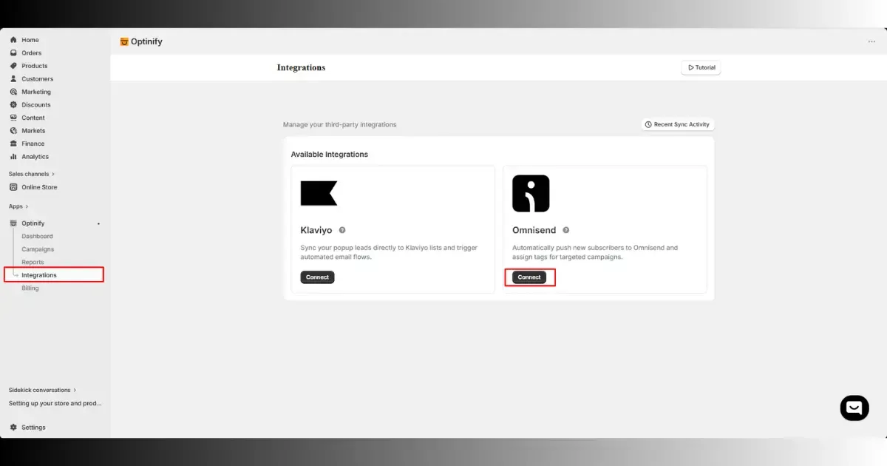Viewport: 887px width, 466px height.
Task: Click the Customers person icon
Action: (x=13, y=79)
